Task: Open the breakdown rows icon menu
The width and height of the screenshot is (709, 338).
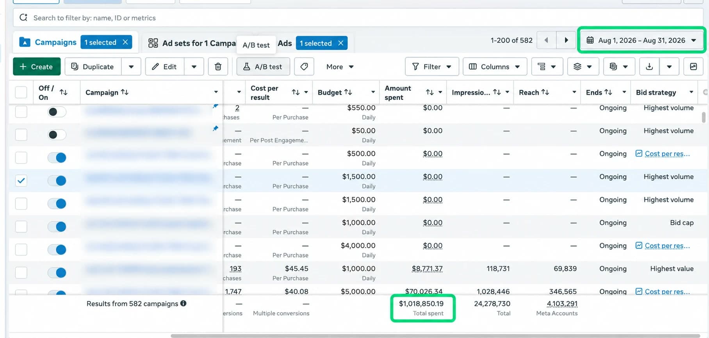Action: [547, 67]
